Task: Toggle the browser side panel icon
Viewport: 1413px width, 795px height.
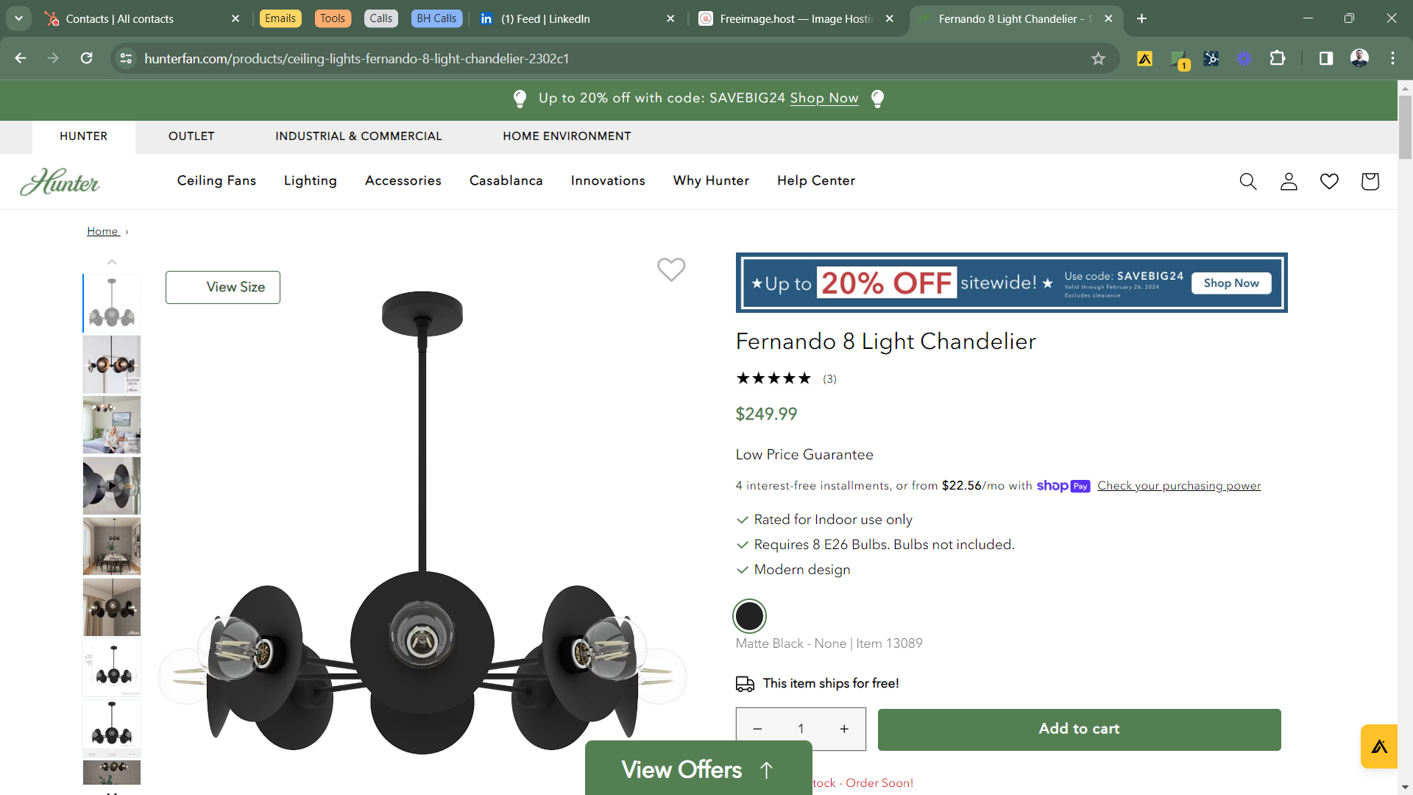Action: coord(1326,58)
